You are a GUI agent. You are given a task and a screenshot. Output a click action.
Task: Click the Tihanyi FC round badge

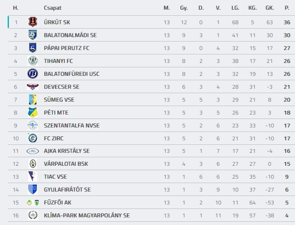[33, 61]
